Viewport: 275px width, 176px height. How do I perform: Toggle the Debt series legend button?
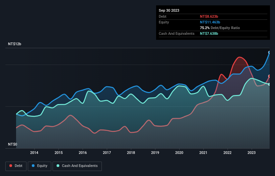click(x=16, y=166)
